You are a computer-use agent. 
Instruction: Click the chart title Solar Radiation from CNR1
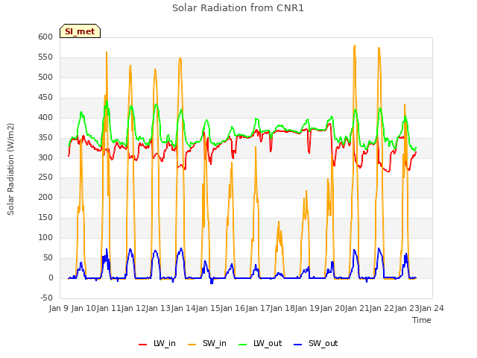[x=238, y=8]
